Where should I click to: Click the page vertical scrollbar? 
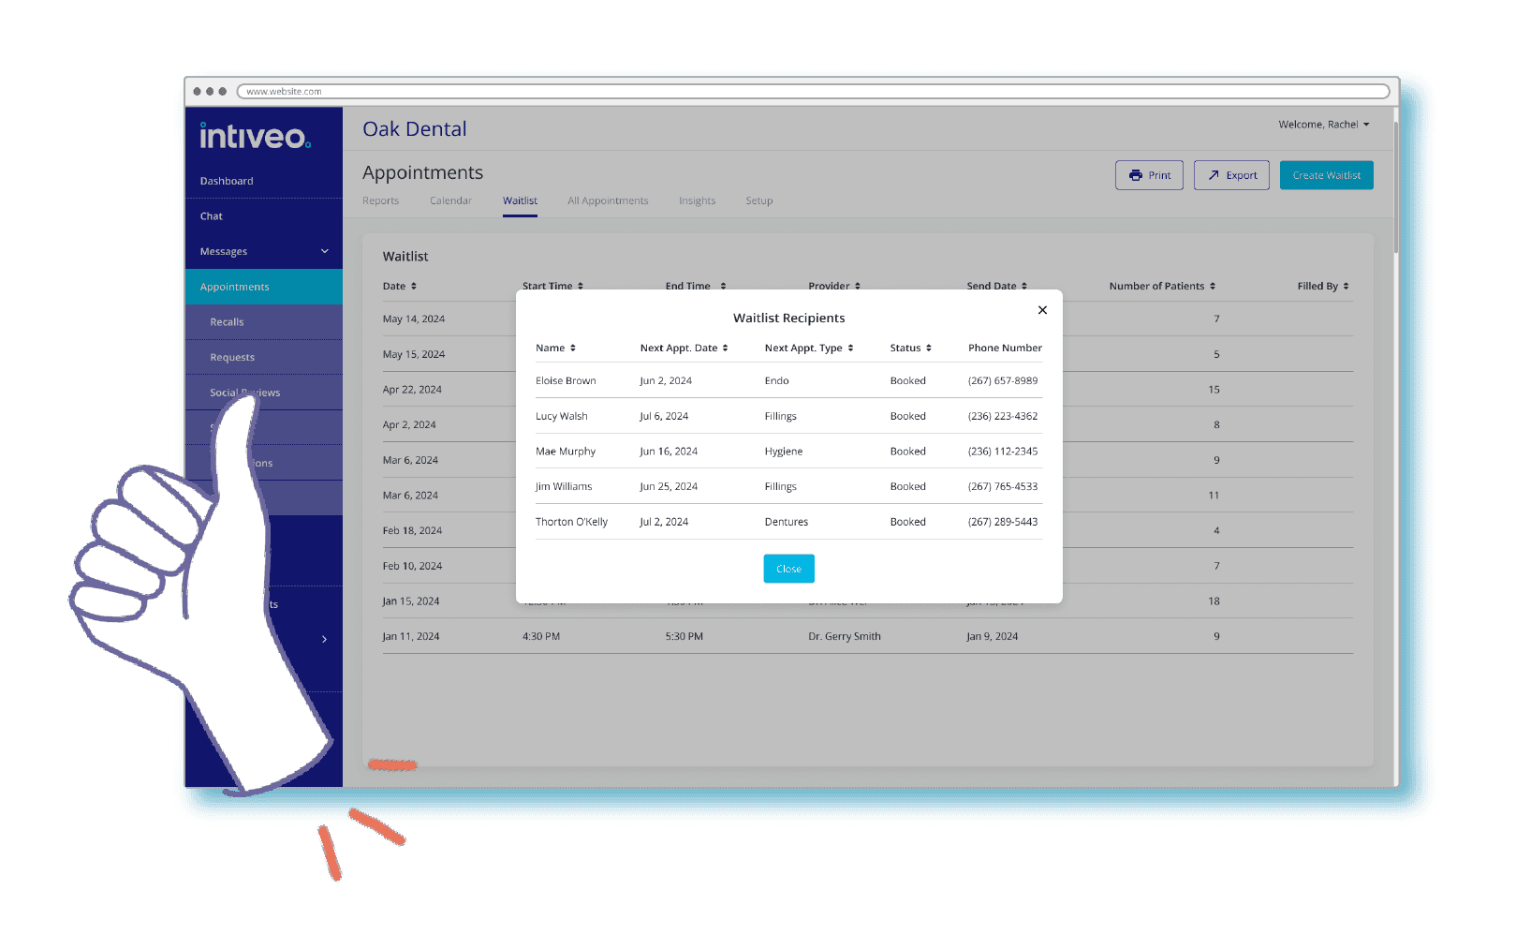[1395, 187]
